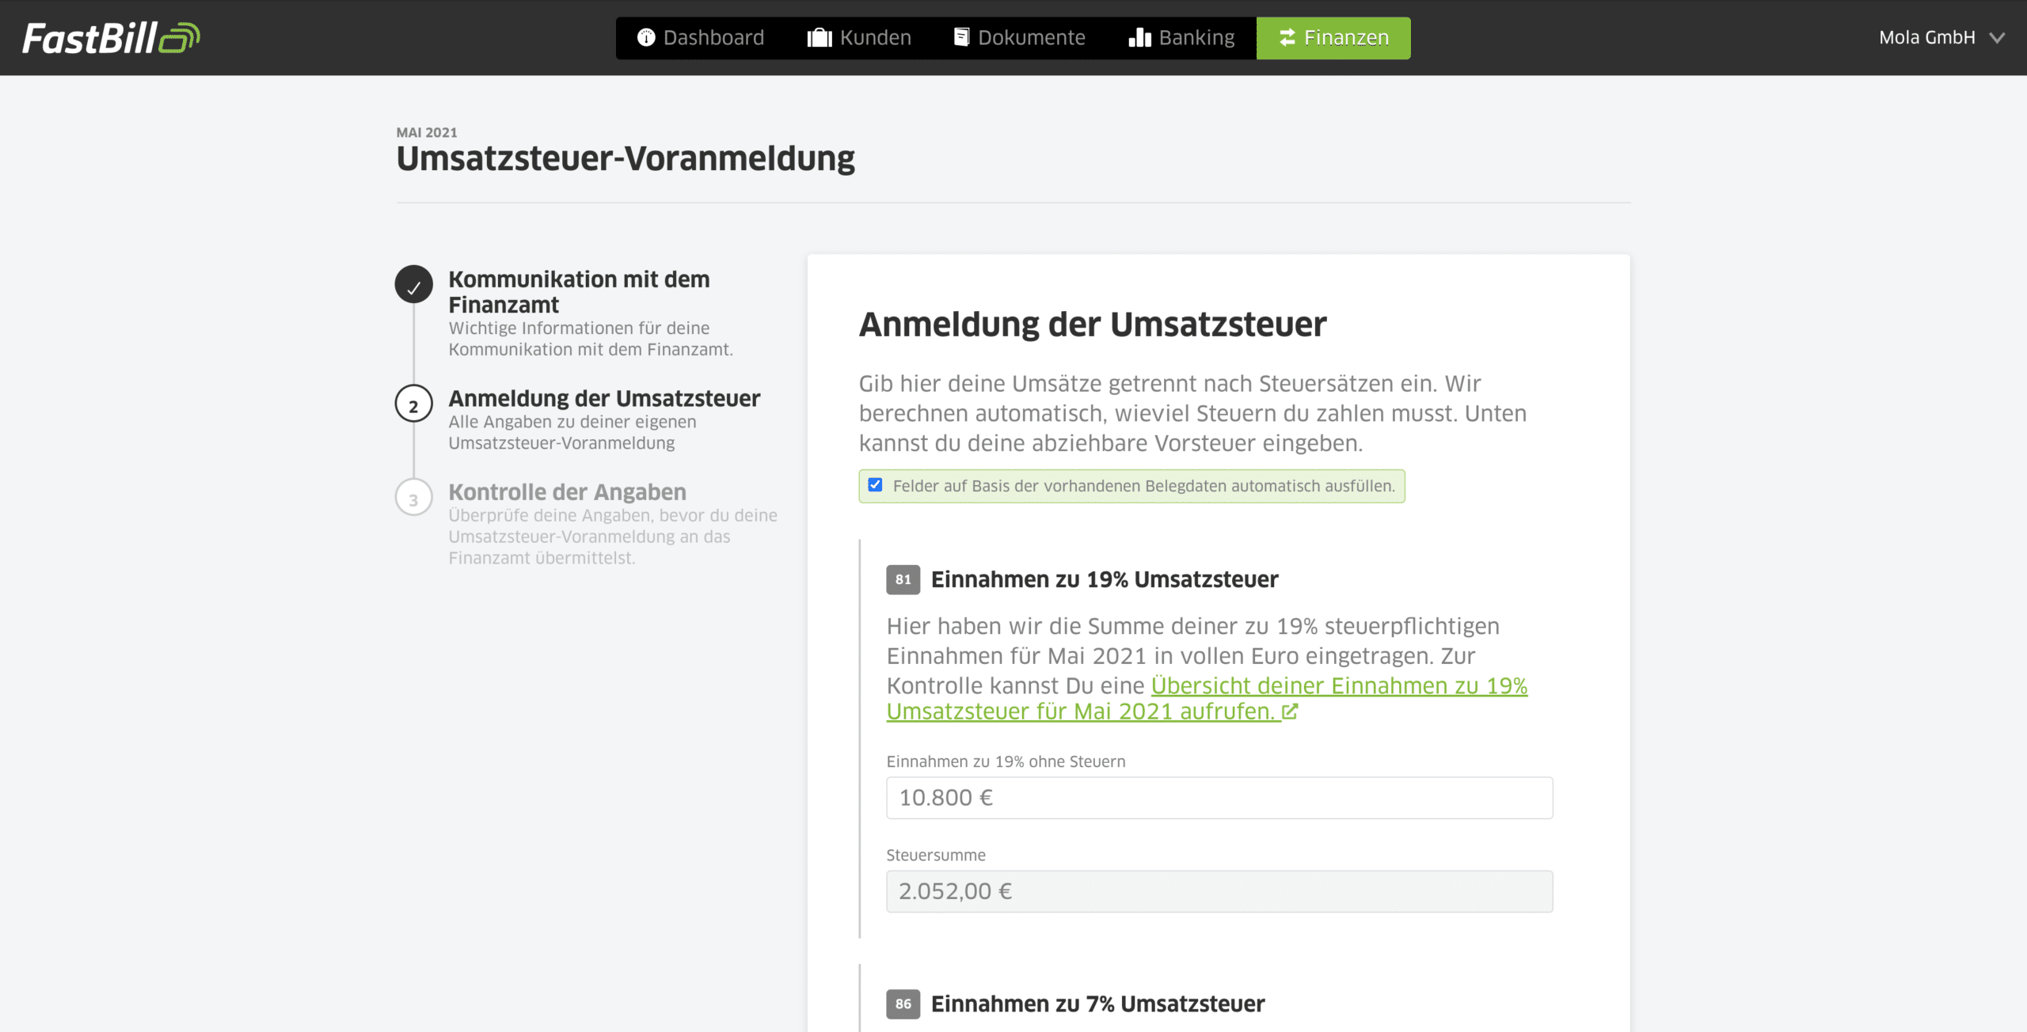The height and width of the screenshot is (1032, 2027).
Task: Click the field number 86 badge
Action: (x=903, y=1004)
